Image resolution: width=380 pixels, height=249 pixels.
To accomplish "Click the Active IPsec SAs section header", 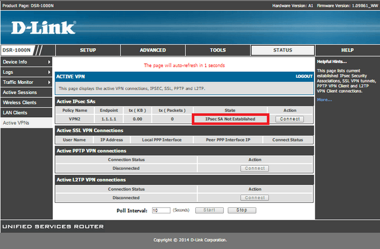I will click(x=184, y=102).
